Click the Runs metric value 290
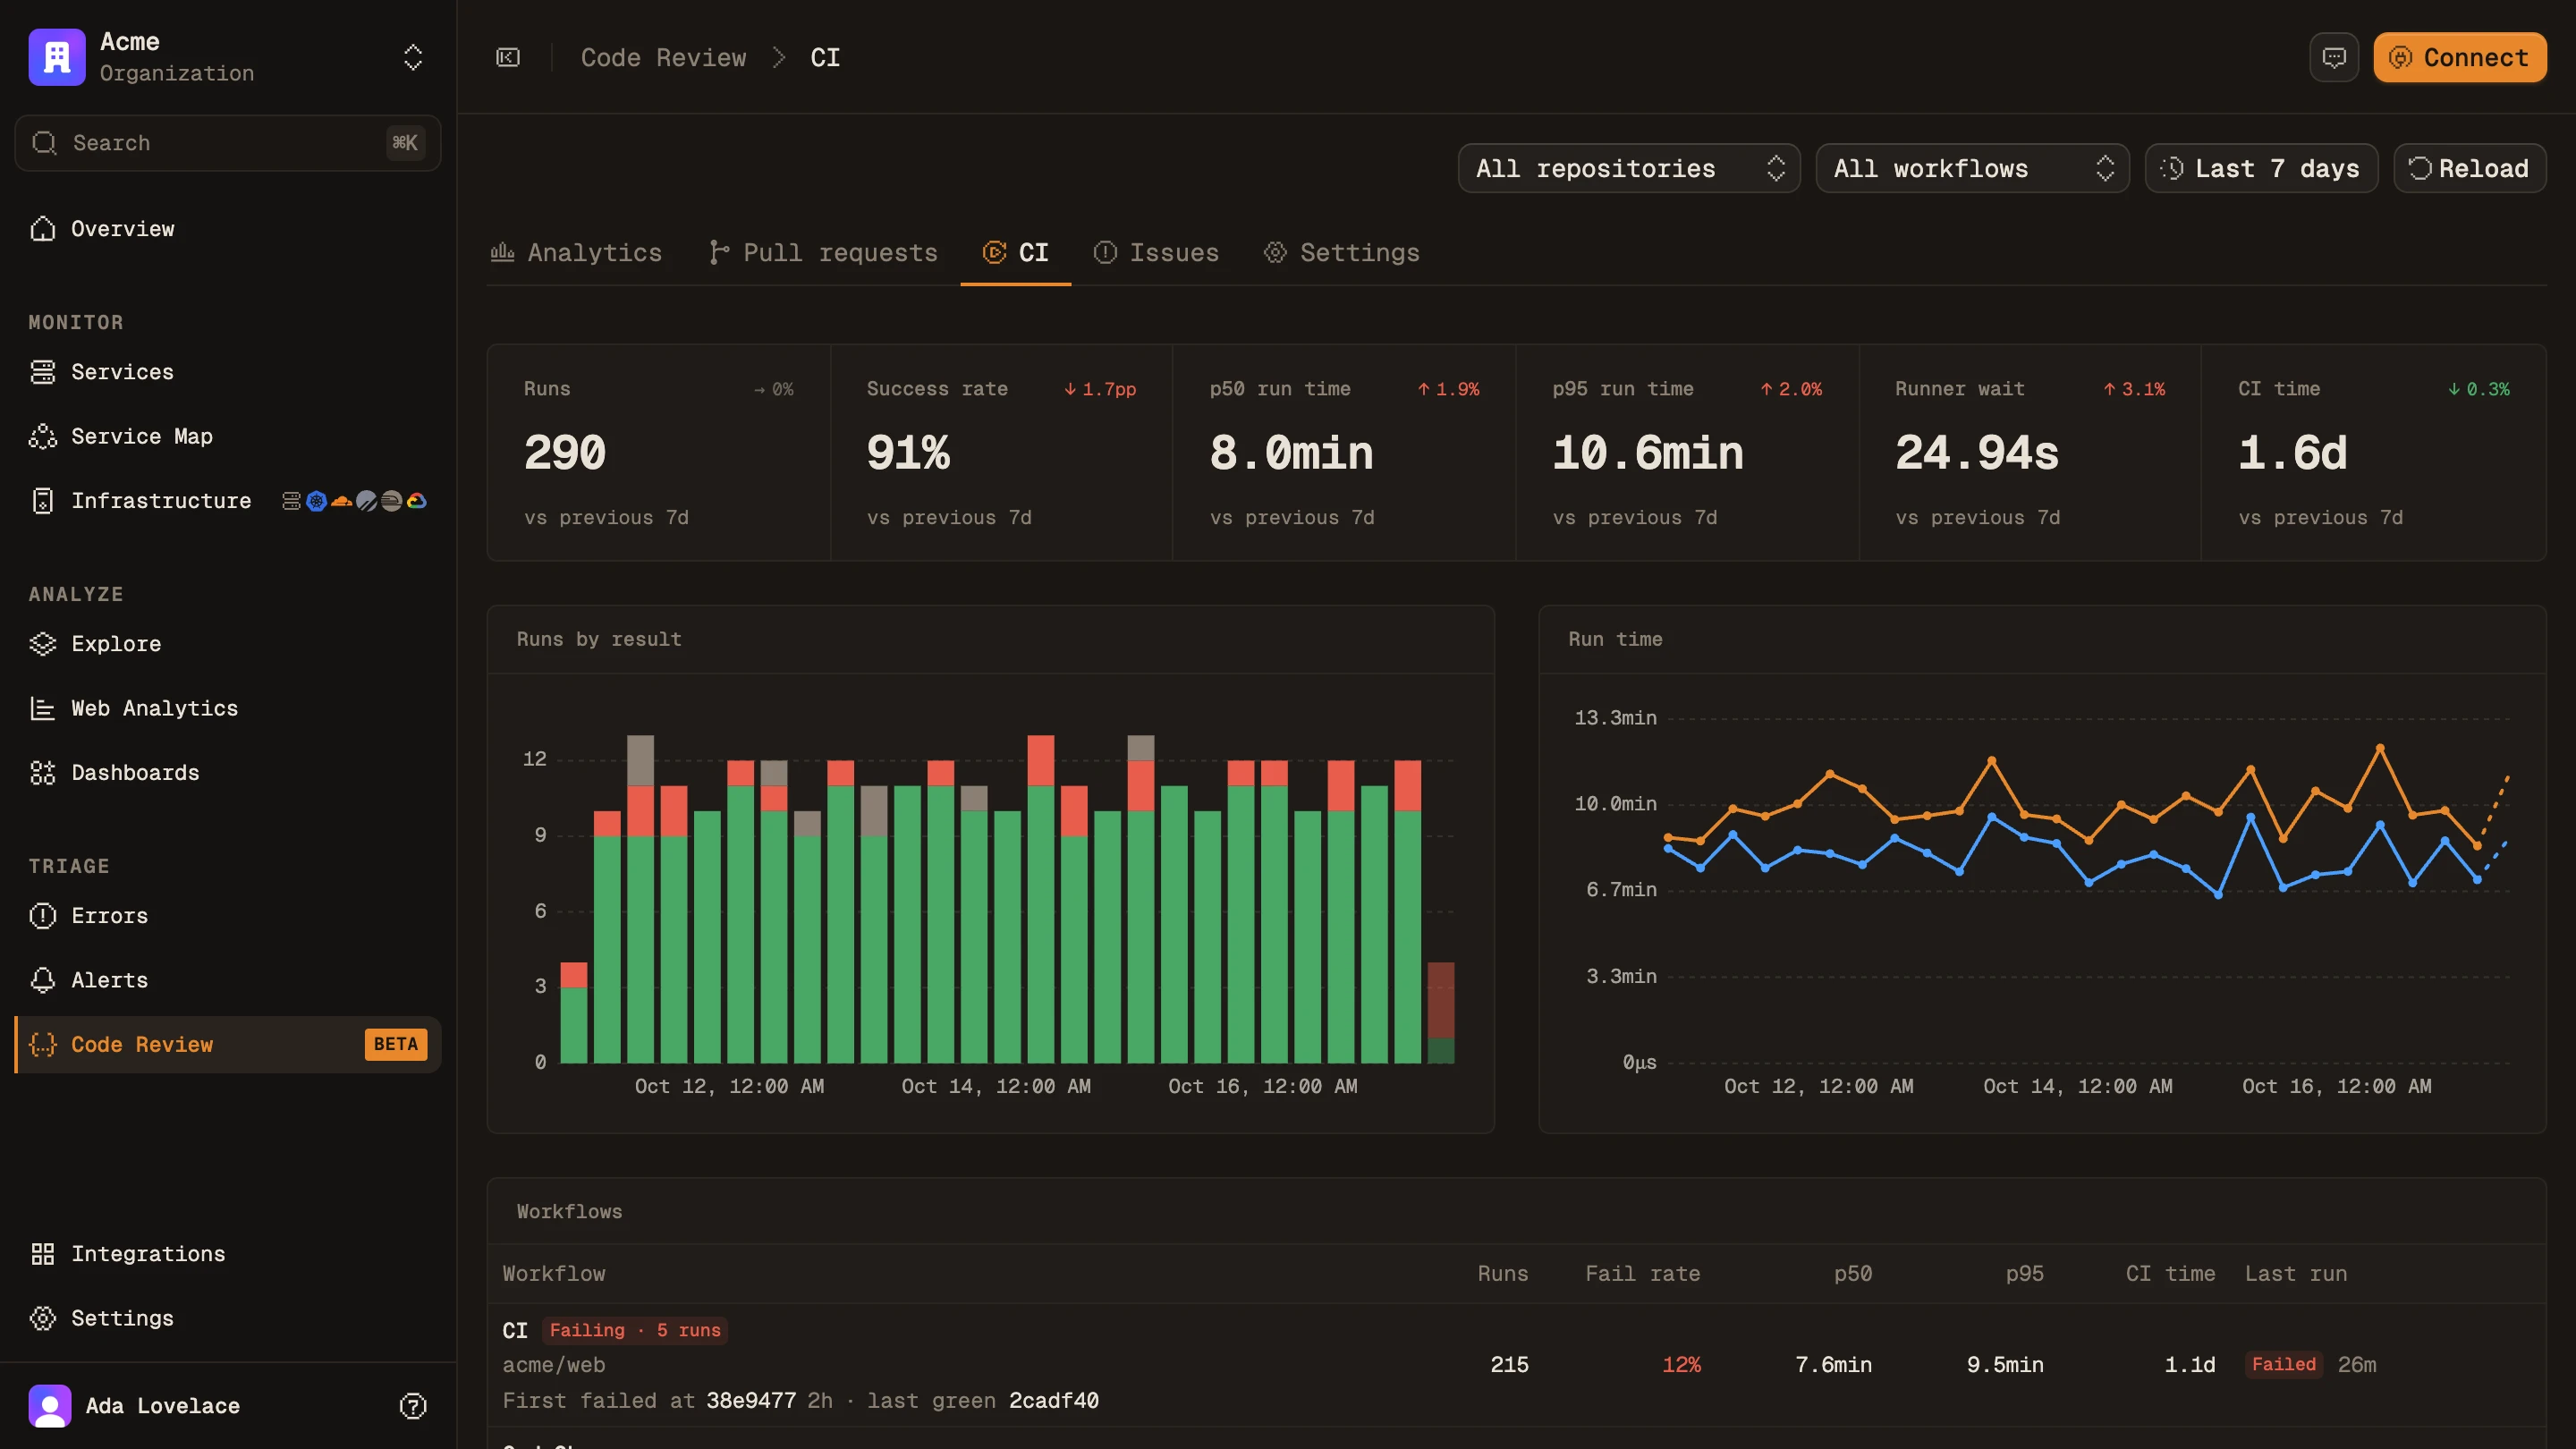This screenshot has width=2576, height=1449. [x=565, y=453]
